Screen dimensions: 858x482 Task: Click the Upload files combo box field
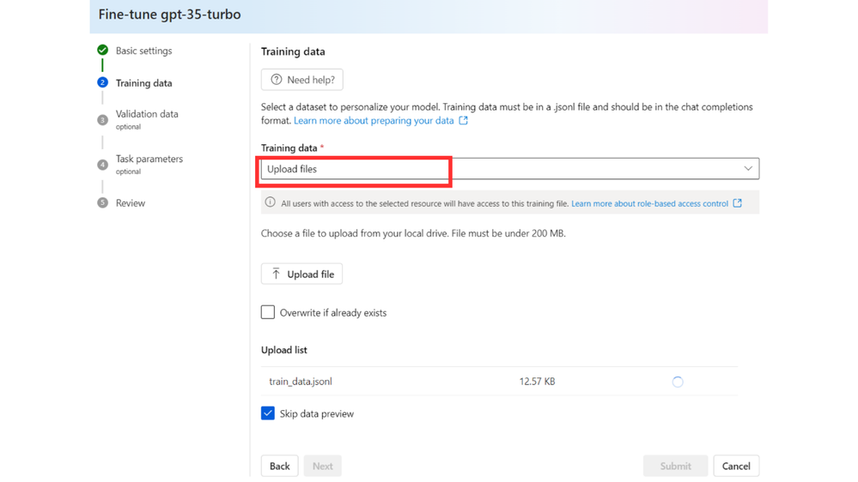pos(510,168)
